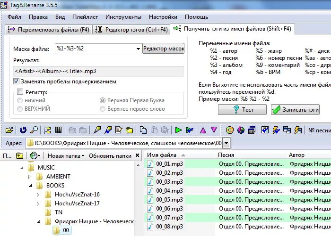Click the yellow pencil edit icon
This screenshot has height=236, width=331.
(97, 130)
